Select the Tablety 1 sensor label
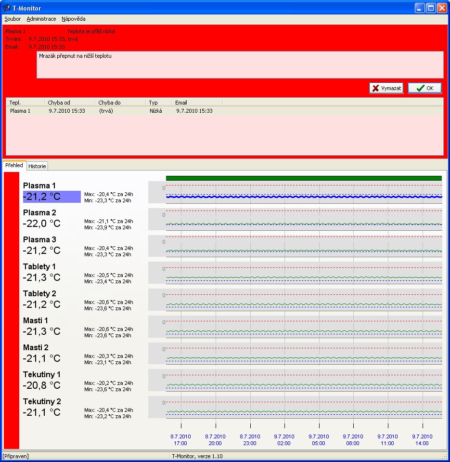 coord(39,267)
